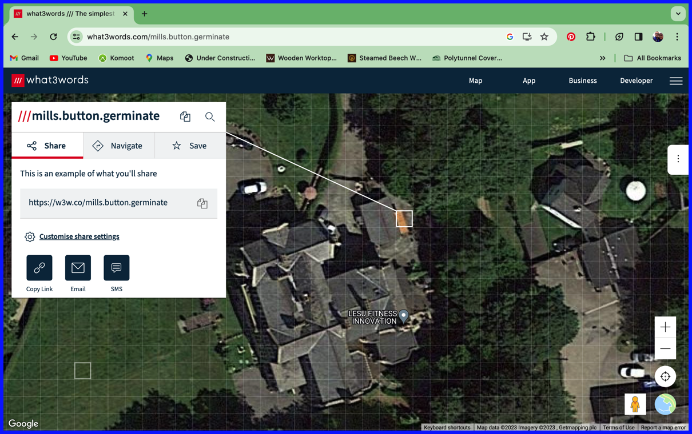
Task: Copy the w3w.co share URL
Action: [x=202, y=203]
